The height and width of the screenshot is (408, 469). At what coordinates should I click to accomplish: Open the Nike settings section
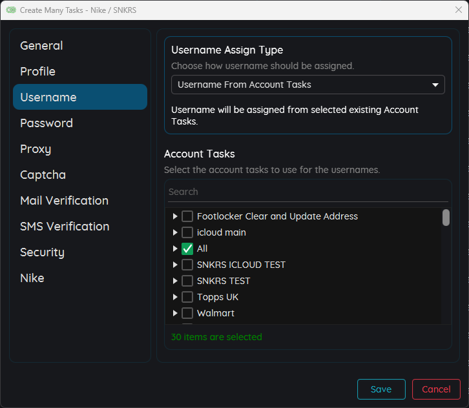(x=32, y=278)
